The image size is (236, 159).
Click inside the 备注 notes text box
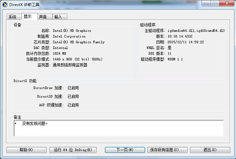[x=118, y=128]
